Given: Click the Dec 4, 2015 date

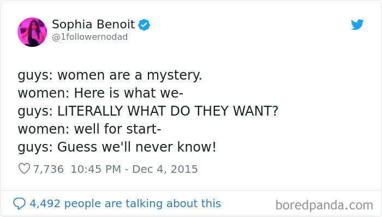Looking at the screenshot, I should pyautogui.click(x=165, y=169).
